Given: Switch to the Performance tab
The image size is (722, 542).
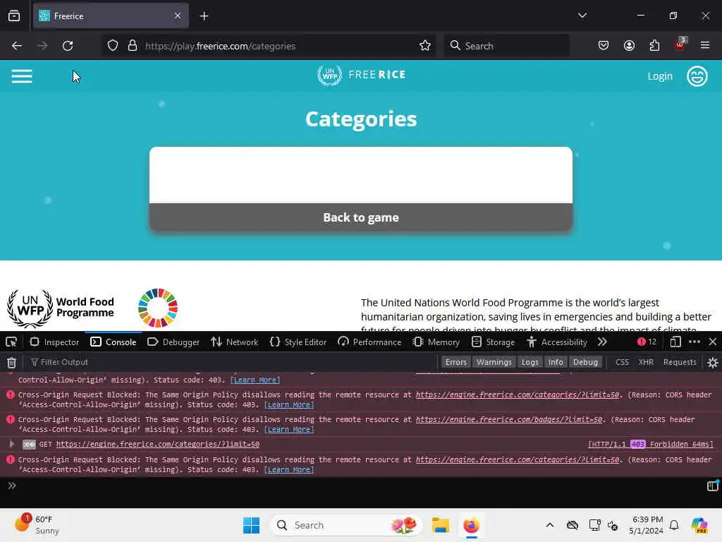Looking at the screenshot, I should (369, 342).
